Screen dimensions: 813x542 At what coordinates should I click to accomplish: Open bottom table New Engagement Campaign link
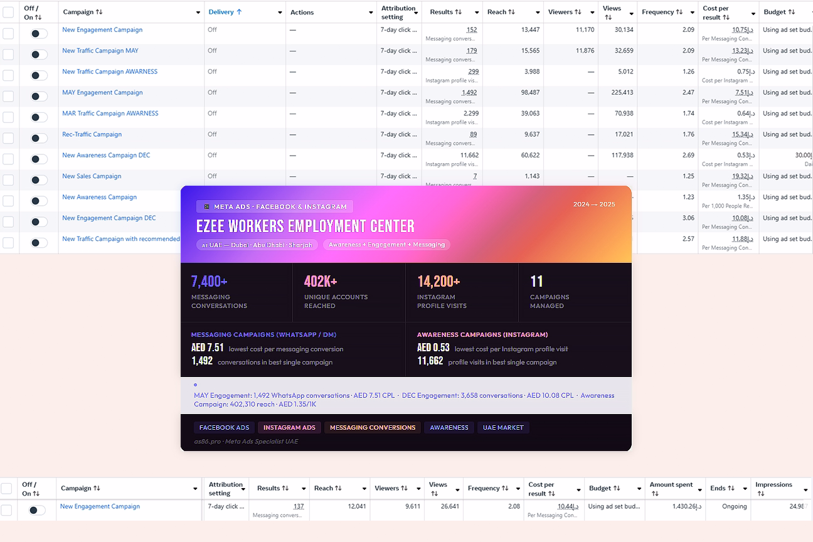click(100, 506)
